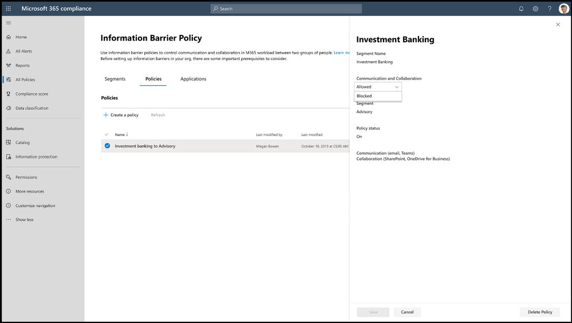Go to Home in the navigation
The width and height of the screenshot is (572, 323).
(21, 37)
